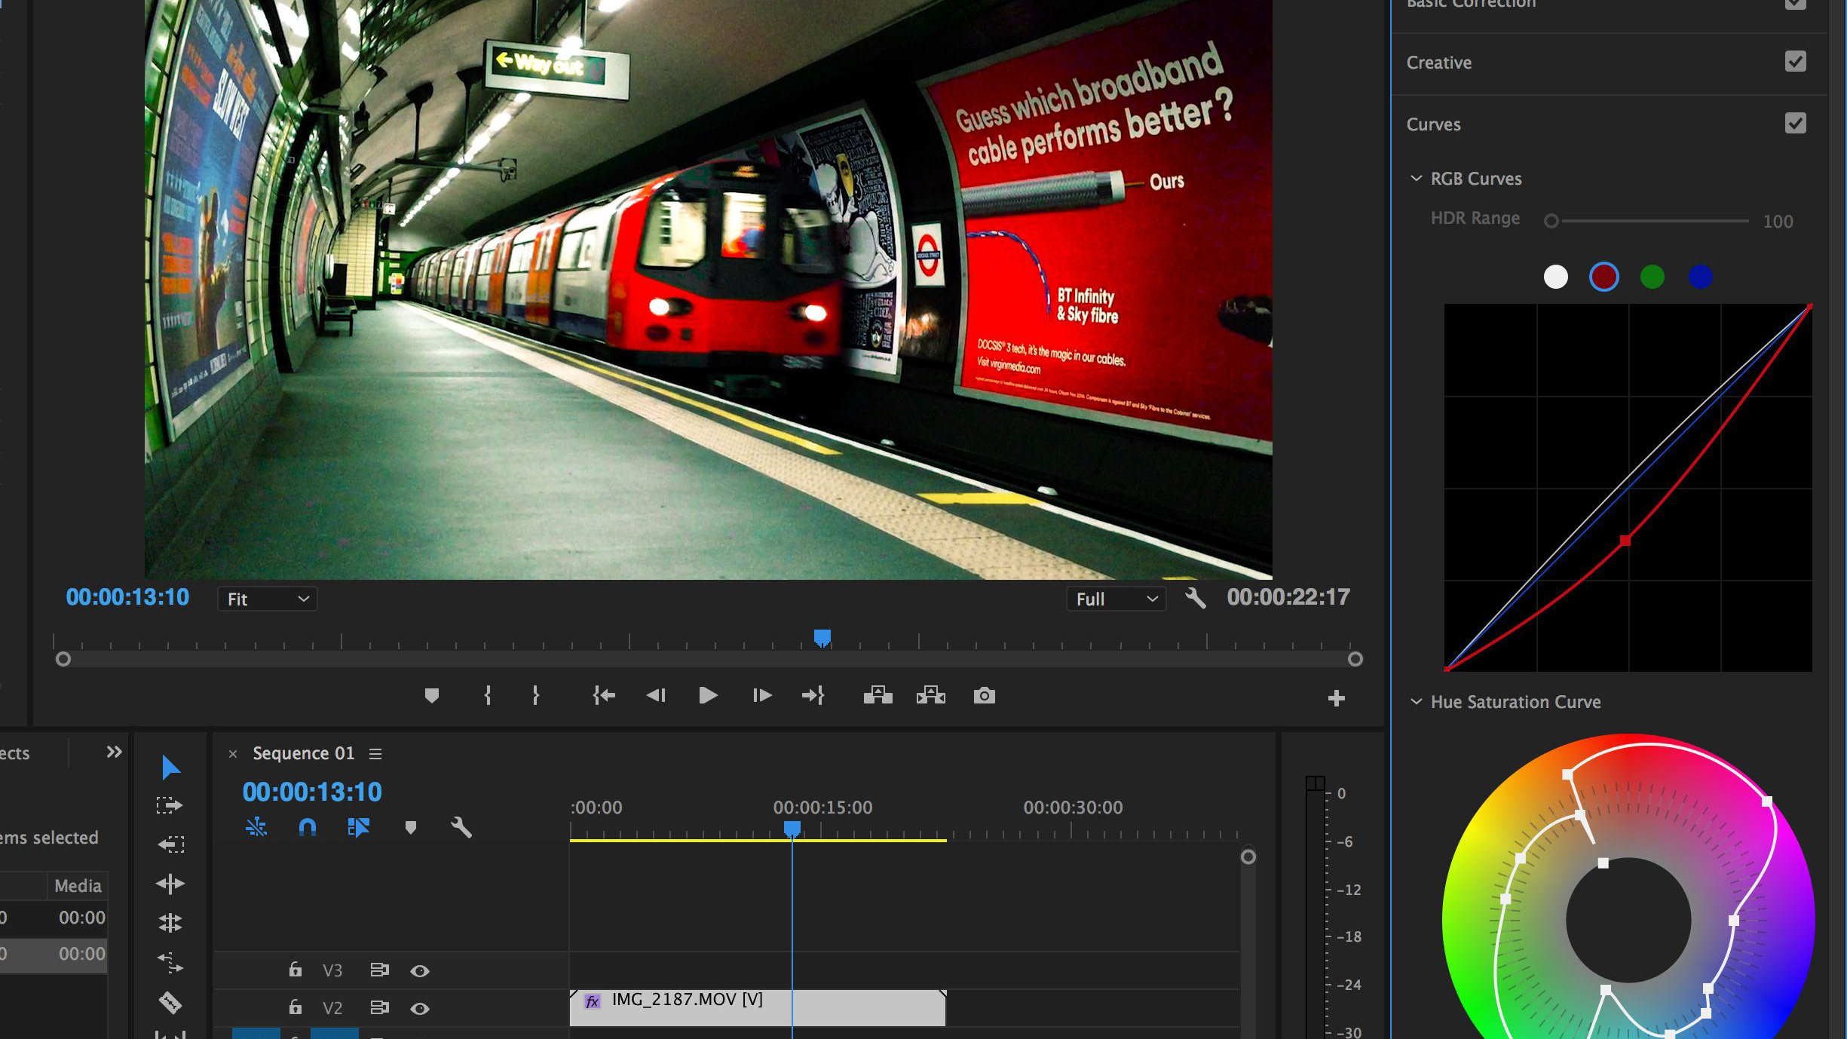This screenshot has width=1847, height=1039.
Task: Click the HDR Range value 100
Action: click(x=1778, y=222)
